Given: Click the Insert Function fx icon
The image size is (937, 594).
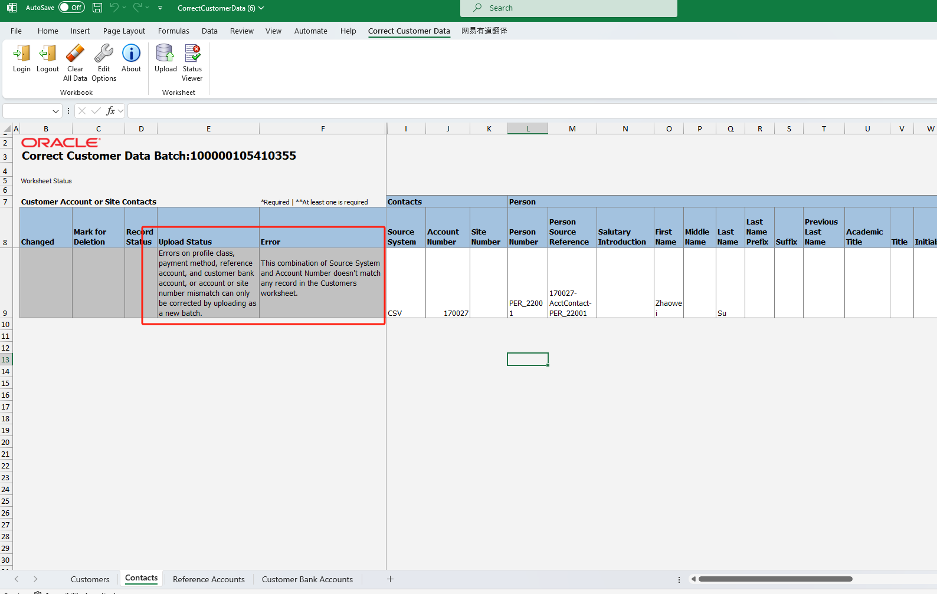Looking at the screenshot, I should click(x=110, y=111).
